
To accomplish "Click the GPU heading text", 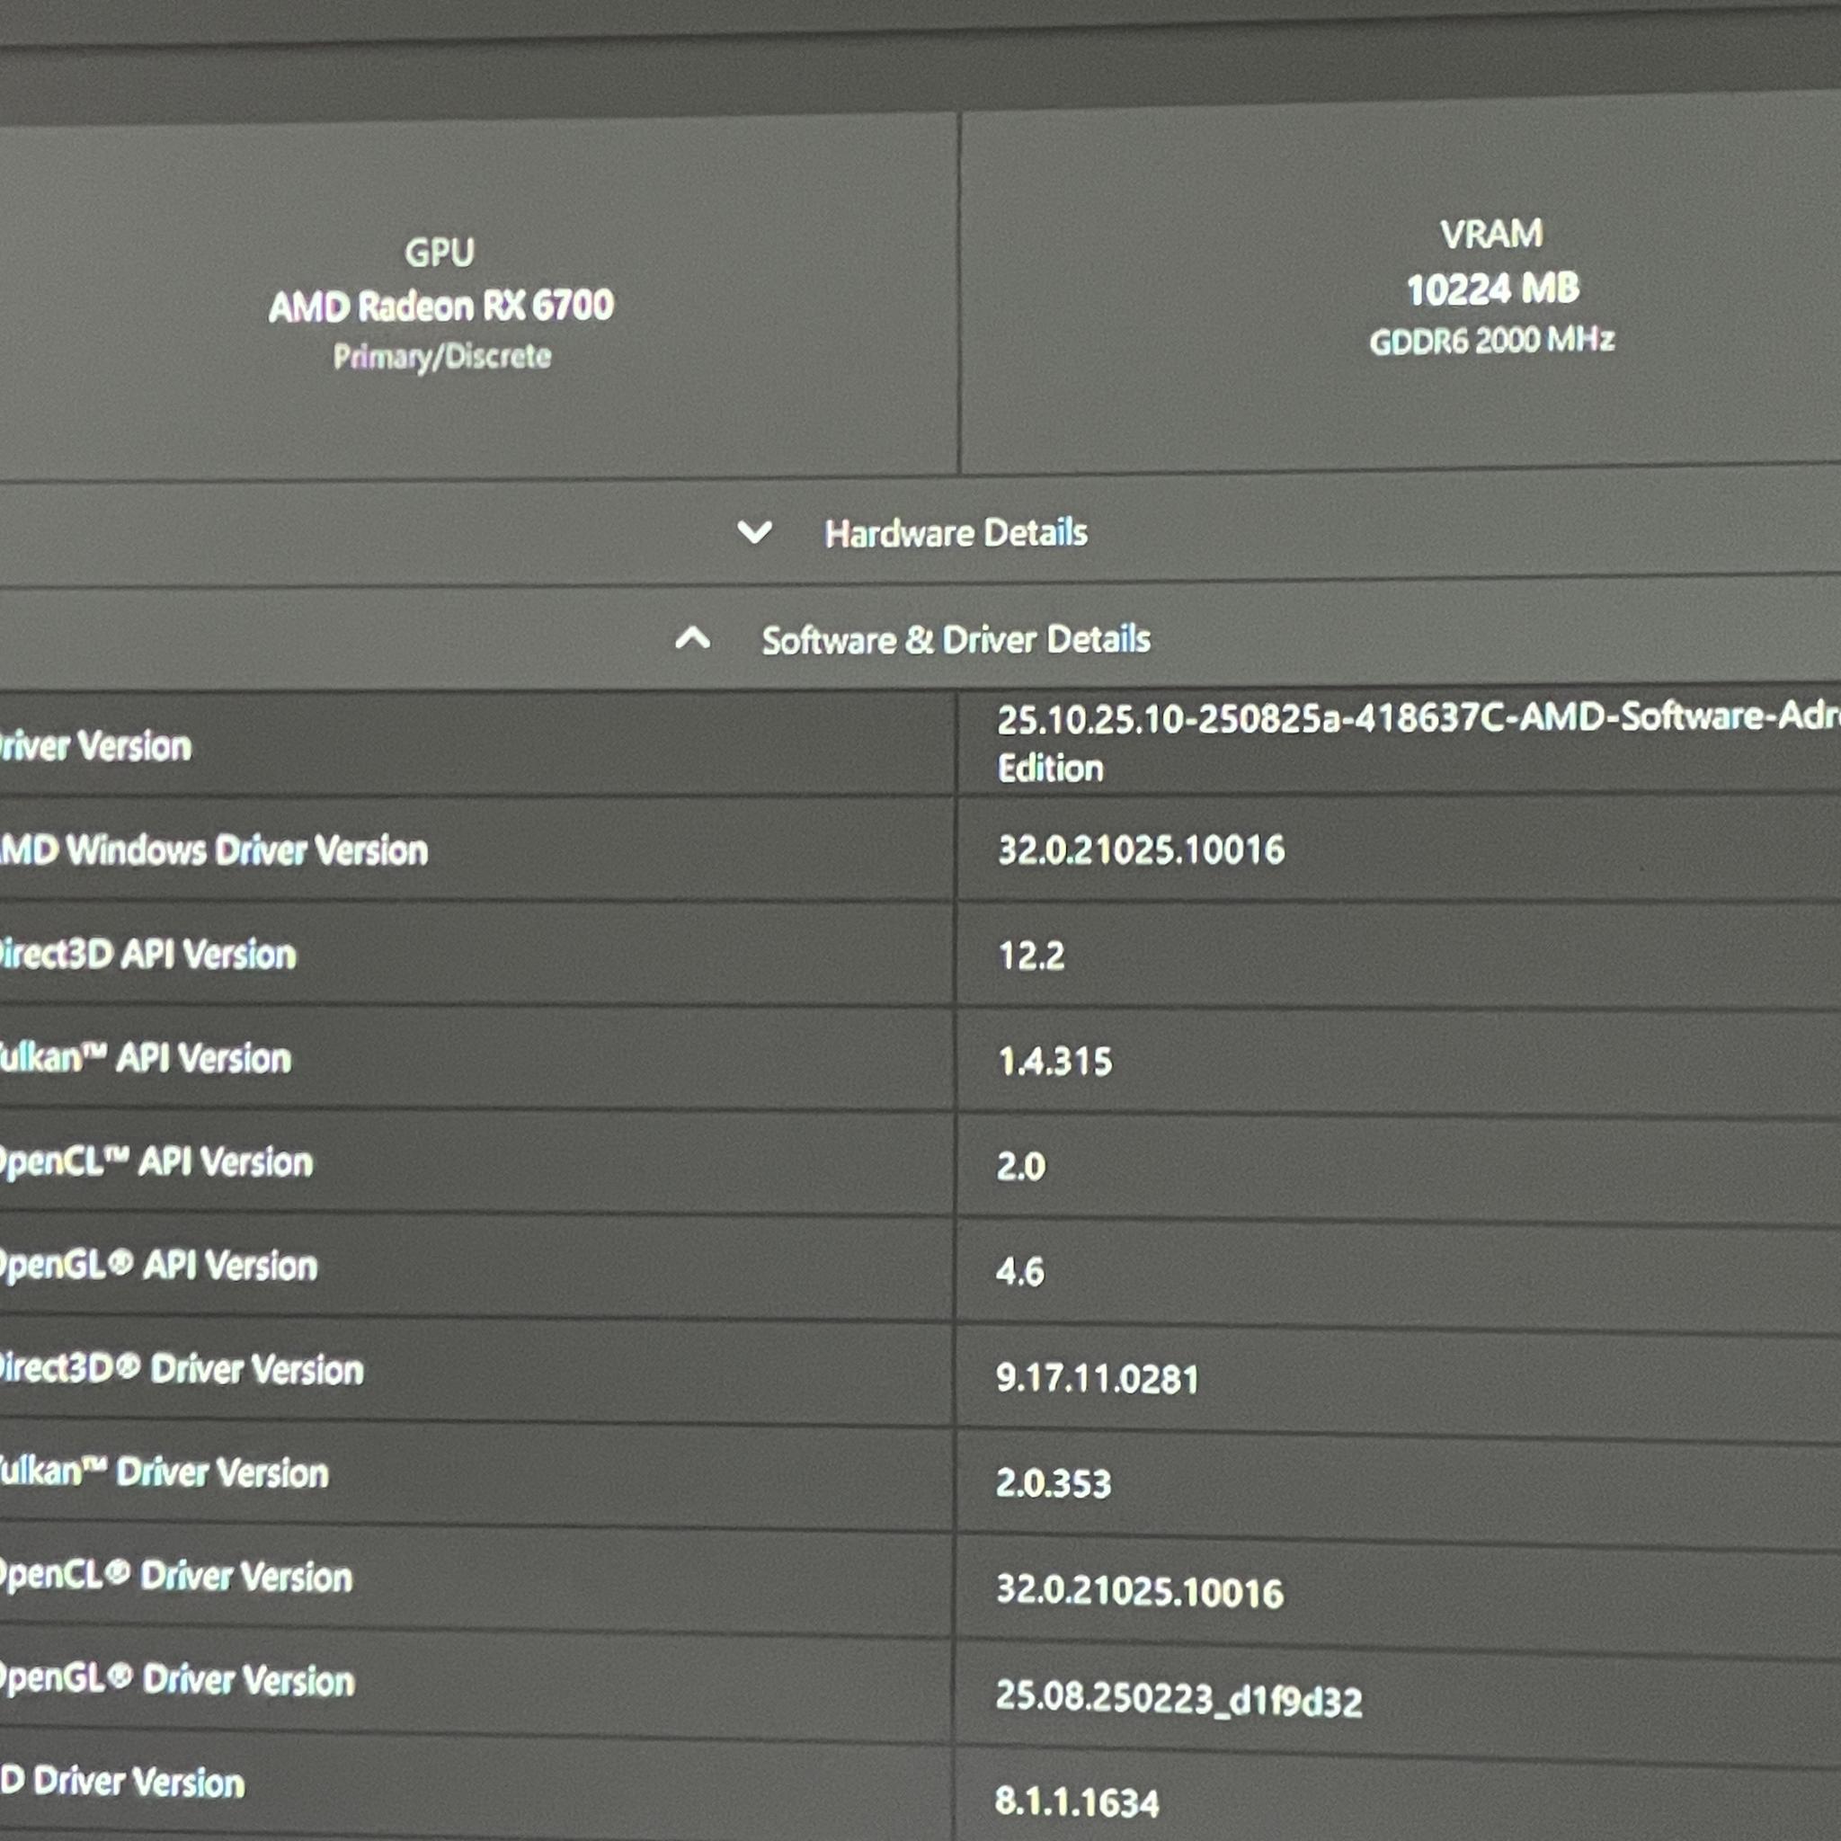I will click(440, 253).
